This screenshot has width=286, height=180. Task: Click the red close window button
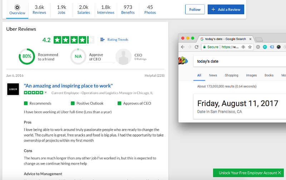pyautogui.click(x=183, y=38)
